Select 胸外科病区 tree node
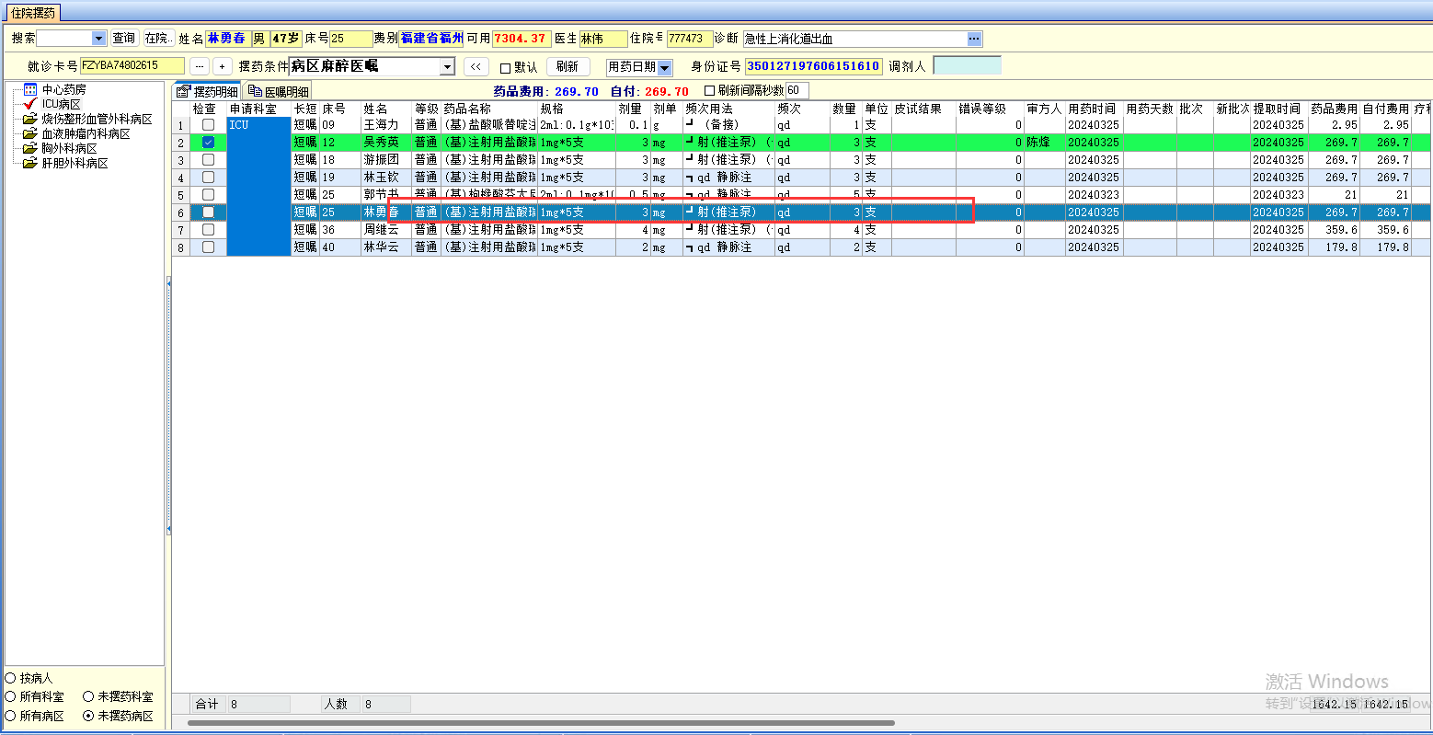Screen dimensions: 1433x735 [x=70, y=148]
